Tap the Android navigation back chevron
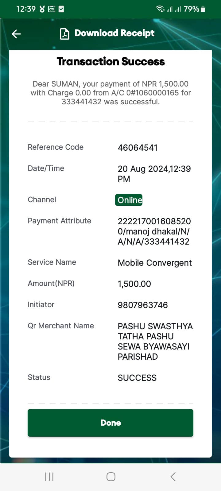 tap(173, 477)
